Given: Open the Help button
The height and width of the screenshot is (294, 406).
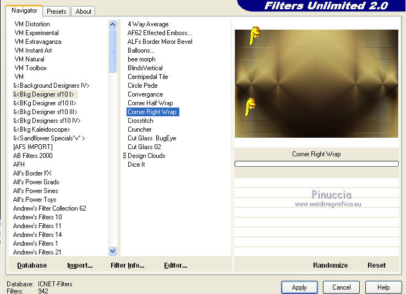Looking at the screenshot, I should 383,287.
